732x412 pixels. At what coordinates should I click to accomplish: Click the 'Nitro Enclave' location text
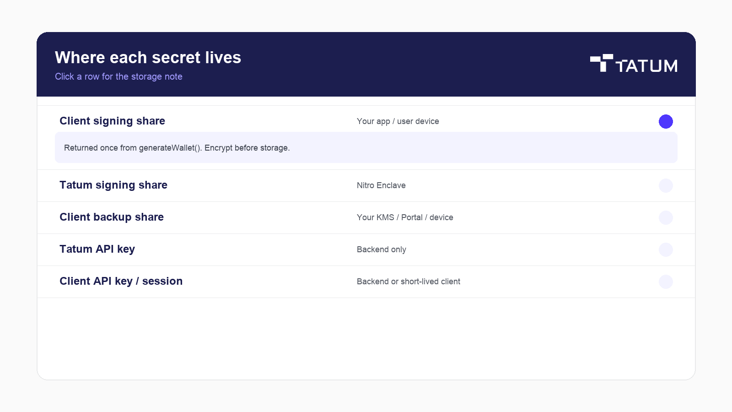tap(381, 185)
